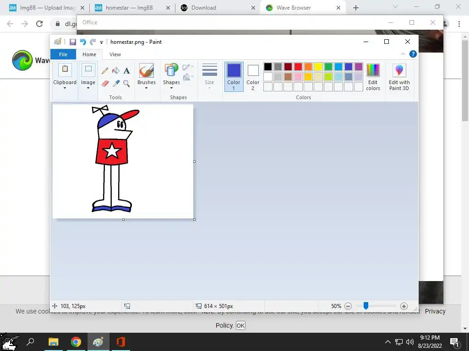Pick the purple color swatch
Viewport: 469px width, 351px height.
coord(359,67)
